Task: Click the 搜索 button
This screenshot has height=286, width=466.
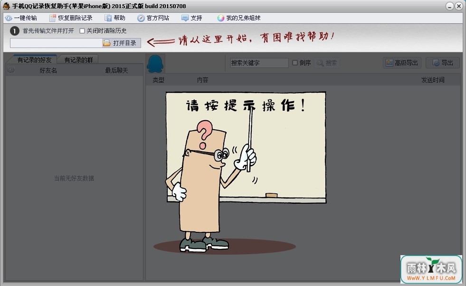Action: [327, 63]
